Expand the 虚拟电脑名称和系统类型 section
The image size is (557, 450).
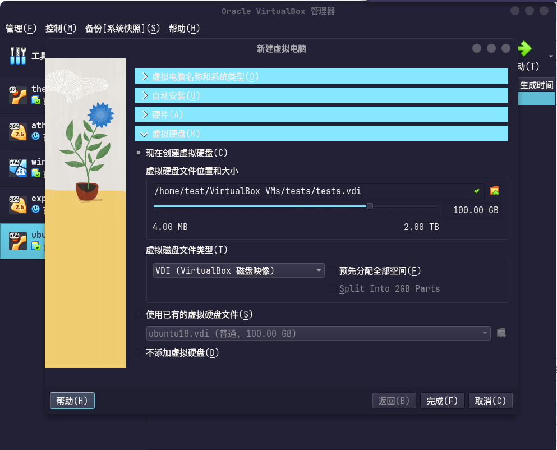pyautogui.click(x=321, y=76)
